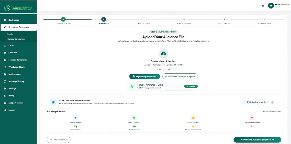Click the Chat Bot icon
This screenshot has height=144, width=291.
(x=5, y=53)
